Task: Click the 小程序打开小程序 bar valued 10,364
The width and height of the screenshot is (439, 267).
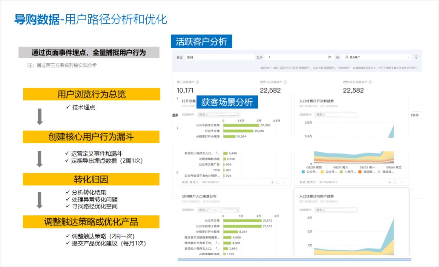Action: click(x=230, y=137)
